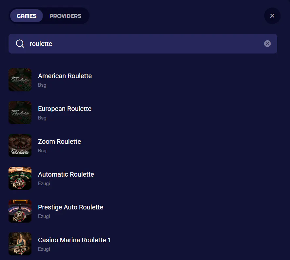The image size is (290, 260).
Task: Launch the Zoom Roulette thumbnail image
Action: pos(20,145)
